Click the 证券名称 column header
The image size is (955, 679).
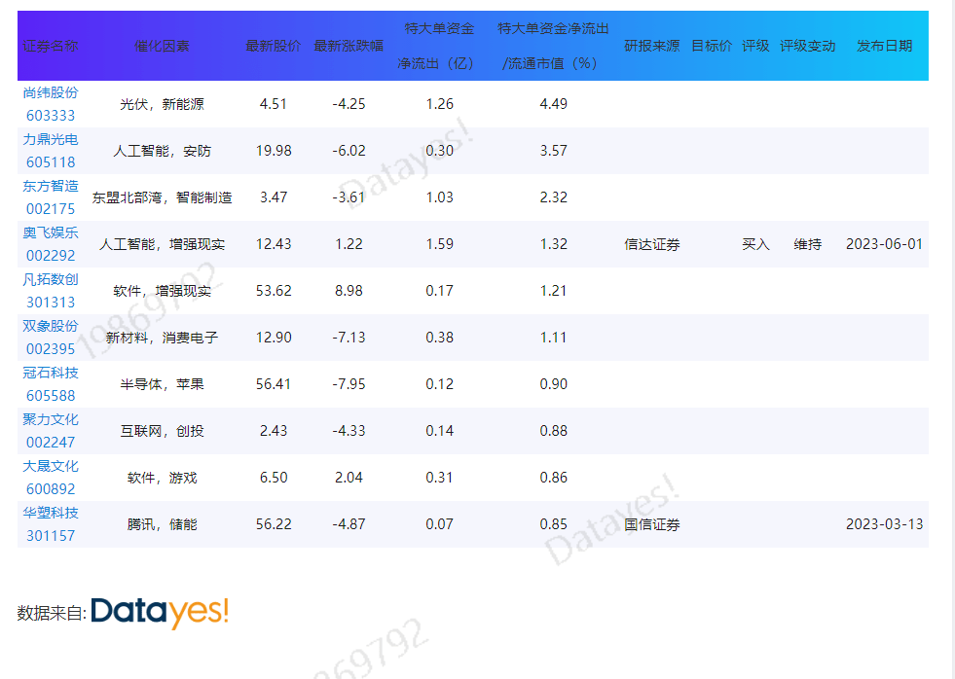[x=51, y=46]
